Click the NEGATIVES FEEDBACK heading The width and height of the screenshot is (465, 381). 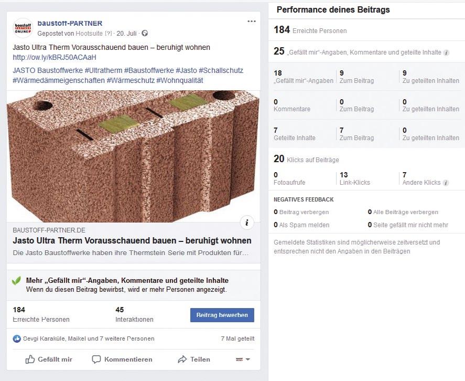[x=304, y=199]
